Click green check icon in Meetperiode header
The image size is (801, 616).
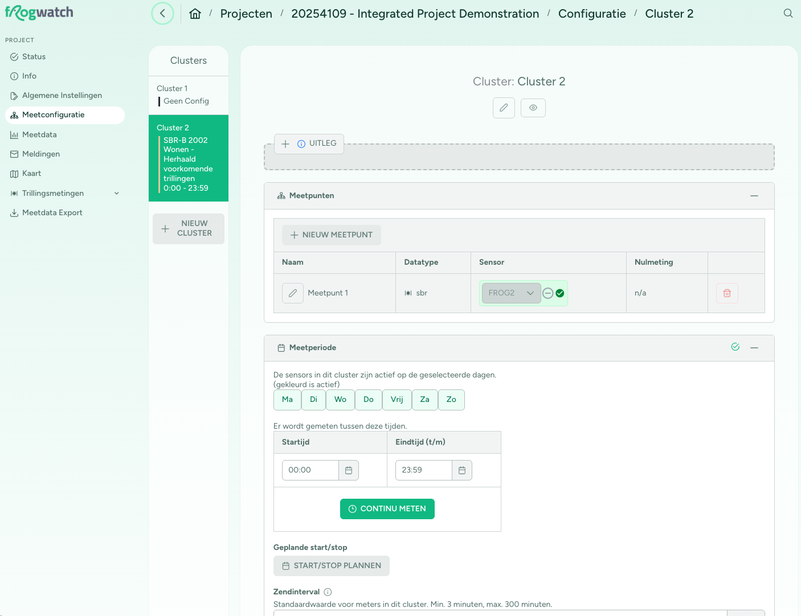click(x=735, y=347)
